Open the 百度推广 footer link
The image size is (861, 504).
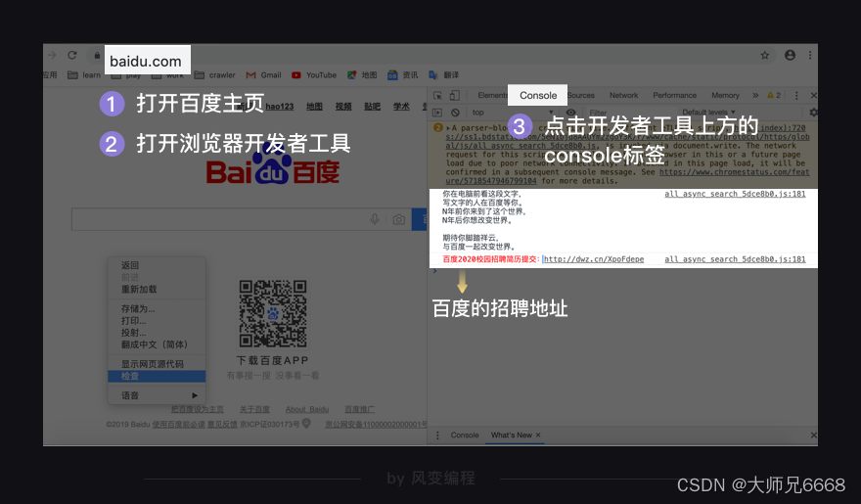(360, 410)
